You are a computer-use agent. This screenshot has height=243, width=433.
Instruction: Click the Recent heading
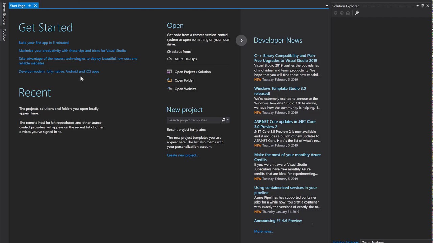point(35,92)
